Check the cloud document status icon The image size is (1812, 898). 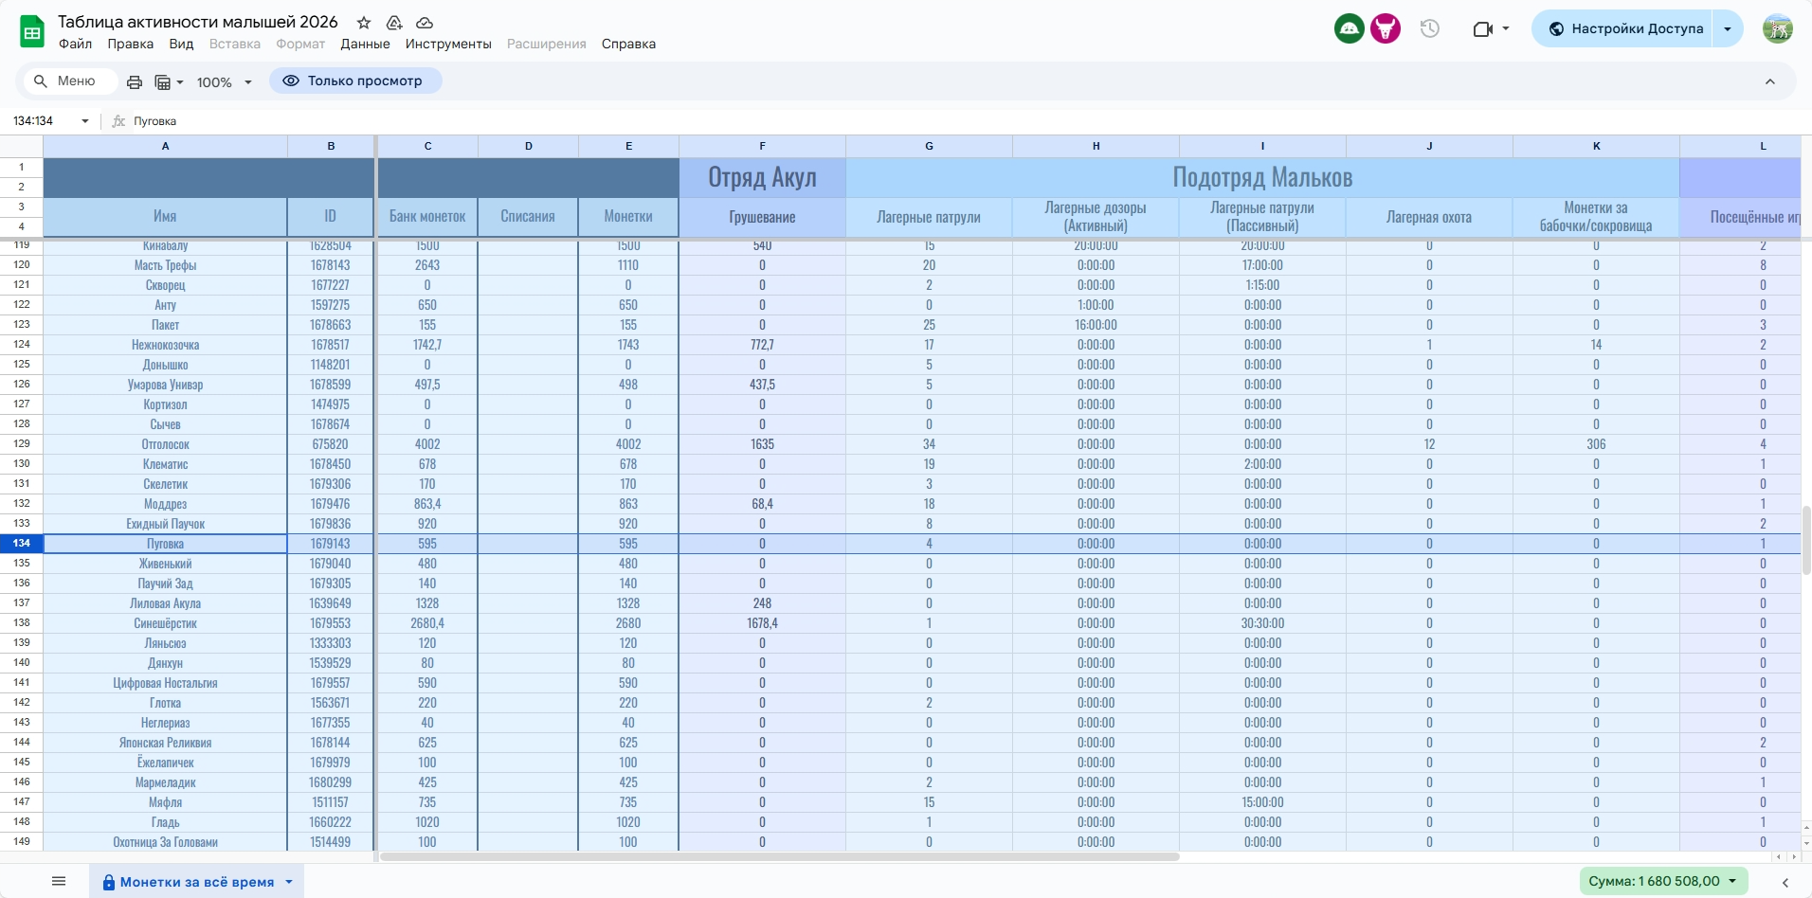click(425, 23)
